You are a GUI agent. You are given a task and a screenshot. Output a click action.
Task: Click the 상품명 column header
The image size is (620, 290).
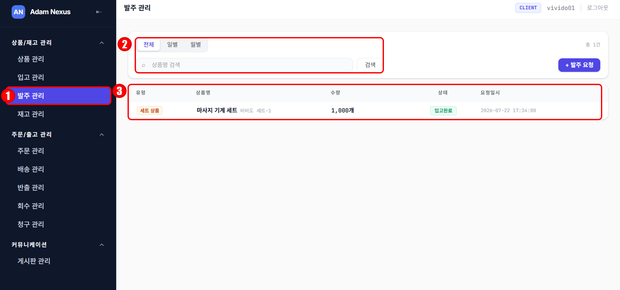[x=203, y=93]
